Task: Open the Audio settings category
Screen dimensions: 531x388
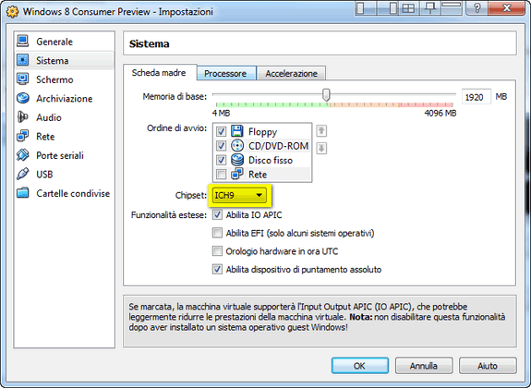Action: click(64, 117)
